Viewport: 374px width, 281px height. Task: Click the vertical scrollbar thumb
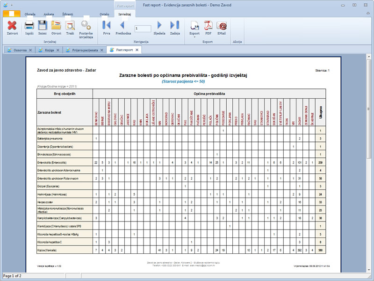coord(369,109)
